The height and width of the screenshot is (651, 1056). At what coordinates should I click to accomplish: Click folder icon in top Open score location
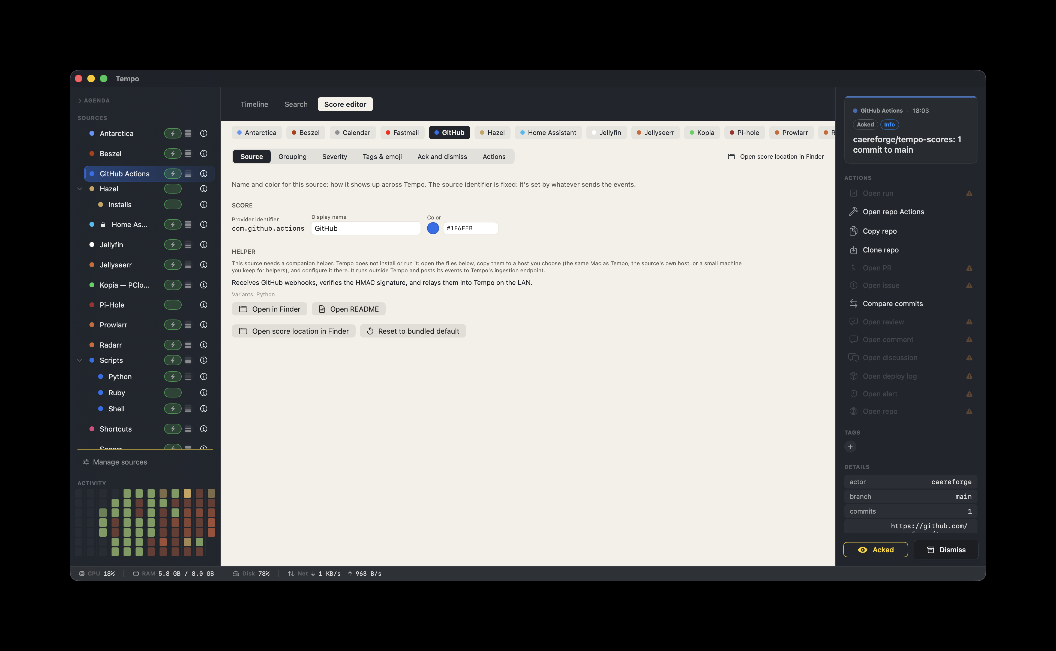coord(731,157)
